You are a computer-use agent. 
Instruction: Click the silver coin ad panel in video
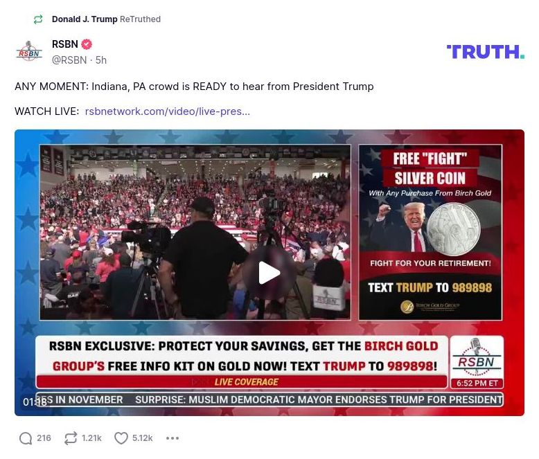[430, 232]
